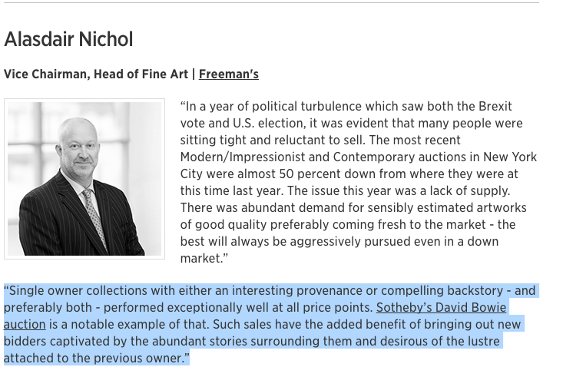Click the underlined word "auction"
Viewport: 563px width, 367px height.
(x=25, y=324)
